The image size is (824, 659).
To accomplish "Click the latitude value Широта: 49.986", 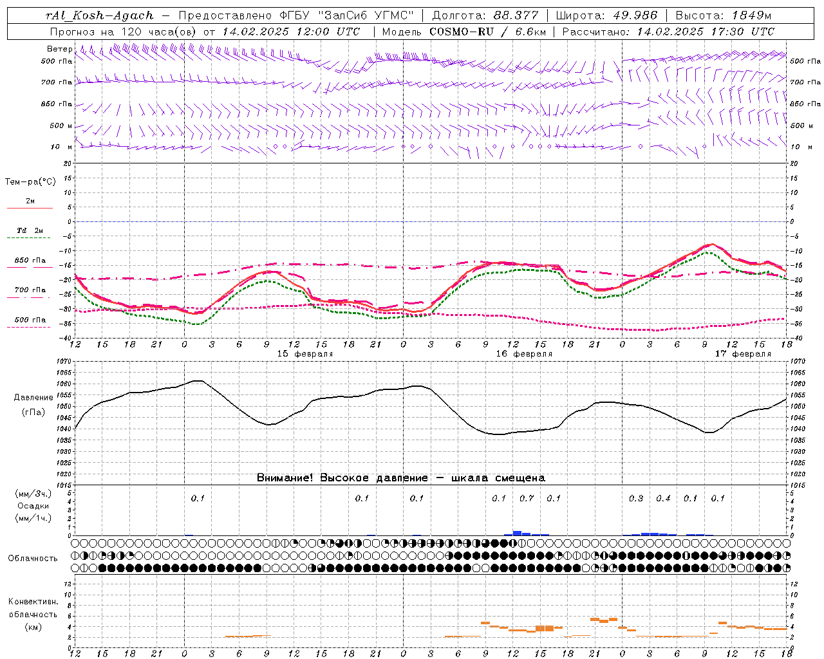I will coord(606,15).
